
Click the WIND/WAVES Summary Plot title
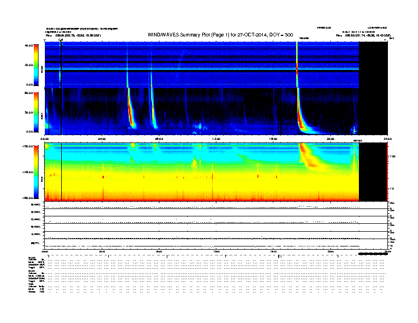[x=220, y=35]
